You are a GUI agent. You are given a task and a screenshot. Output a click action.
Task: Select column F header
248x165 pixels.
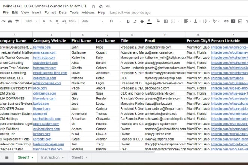[165, 35]
